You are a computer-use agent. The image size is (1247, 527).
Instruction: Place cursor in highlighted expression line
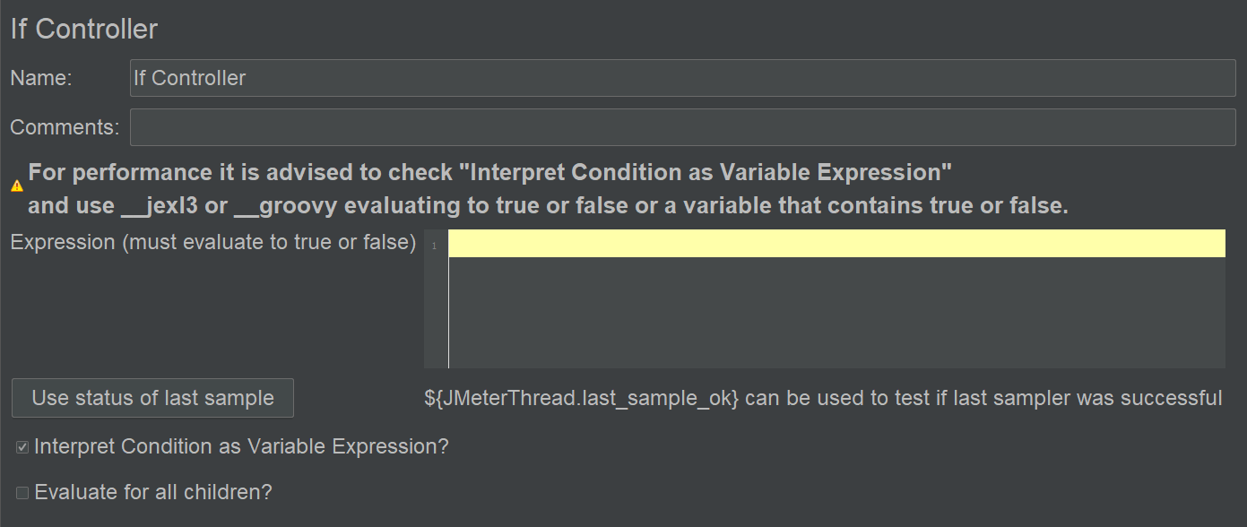(836, 244)
